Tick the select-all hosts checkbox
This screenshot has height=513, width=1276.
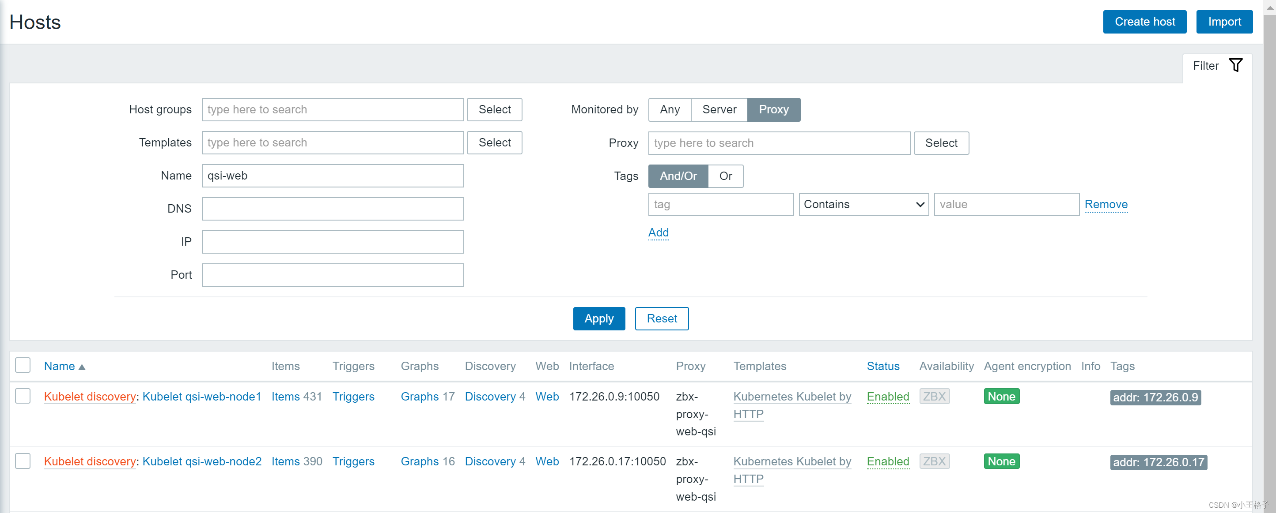pyautogui.click(x=23, y=366)
